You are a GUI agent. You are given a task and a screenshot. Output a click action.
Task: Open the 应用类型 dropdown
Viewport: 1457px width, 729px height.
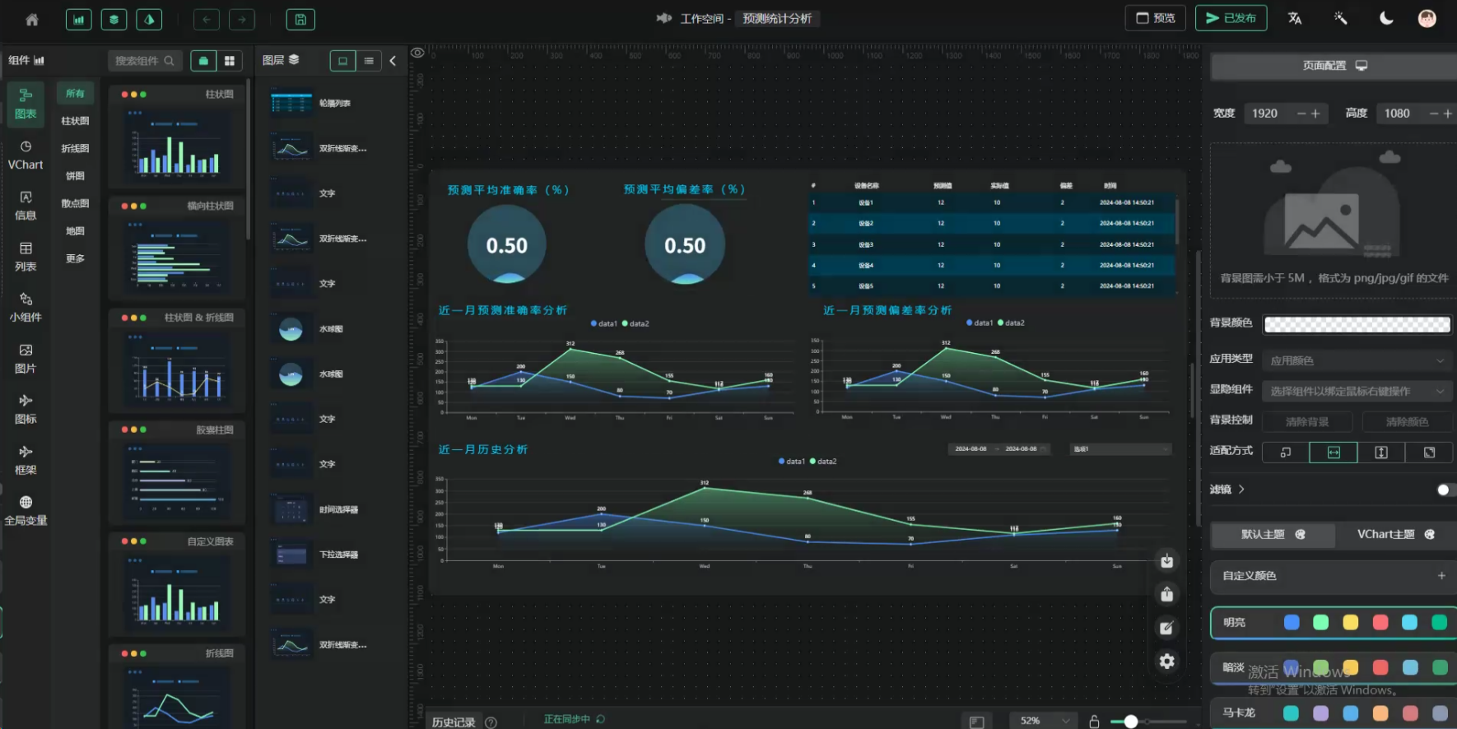1357,360
